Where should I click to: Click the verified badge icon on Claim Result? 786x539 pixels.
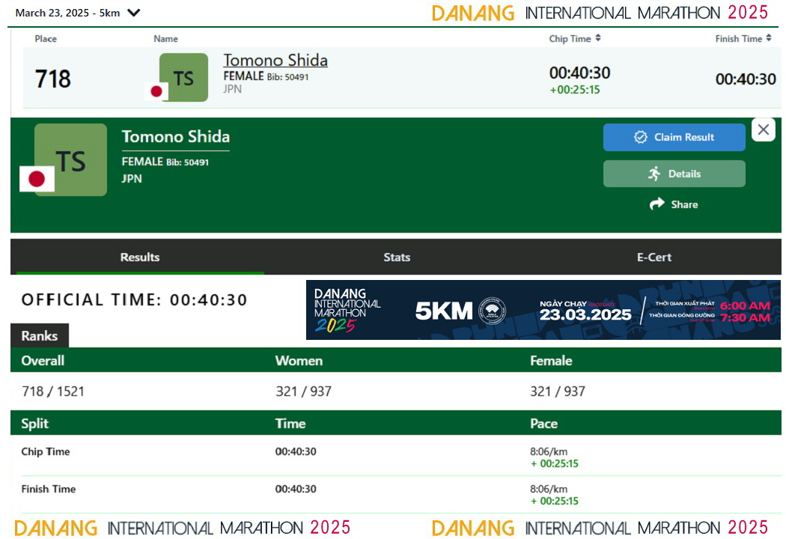pyautogui.click(x=640, y=138)
